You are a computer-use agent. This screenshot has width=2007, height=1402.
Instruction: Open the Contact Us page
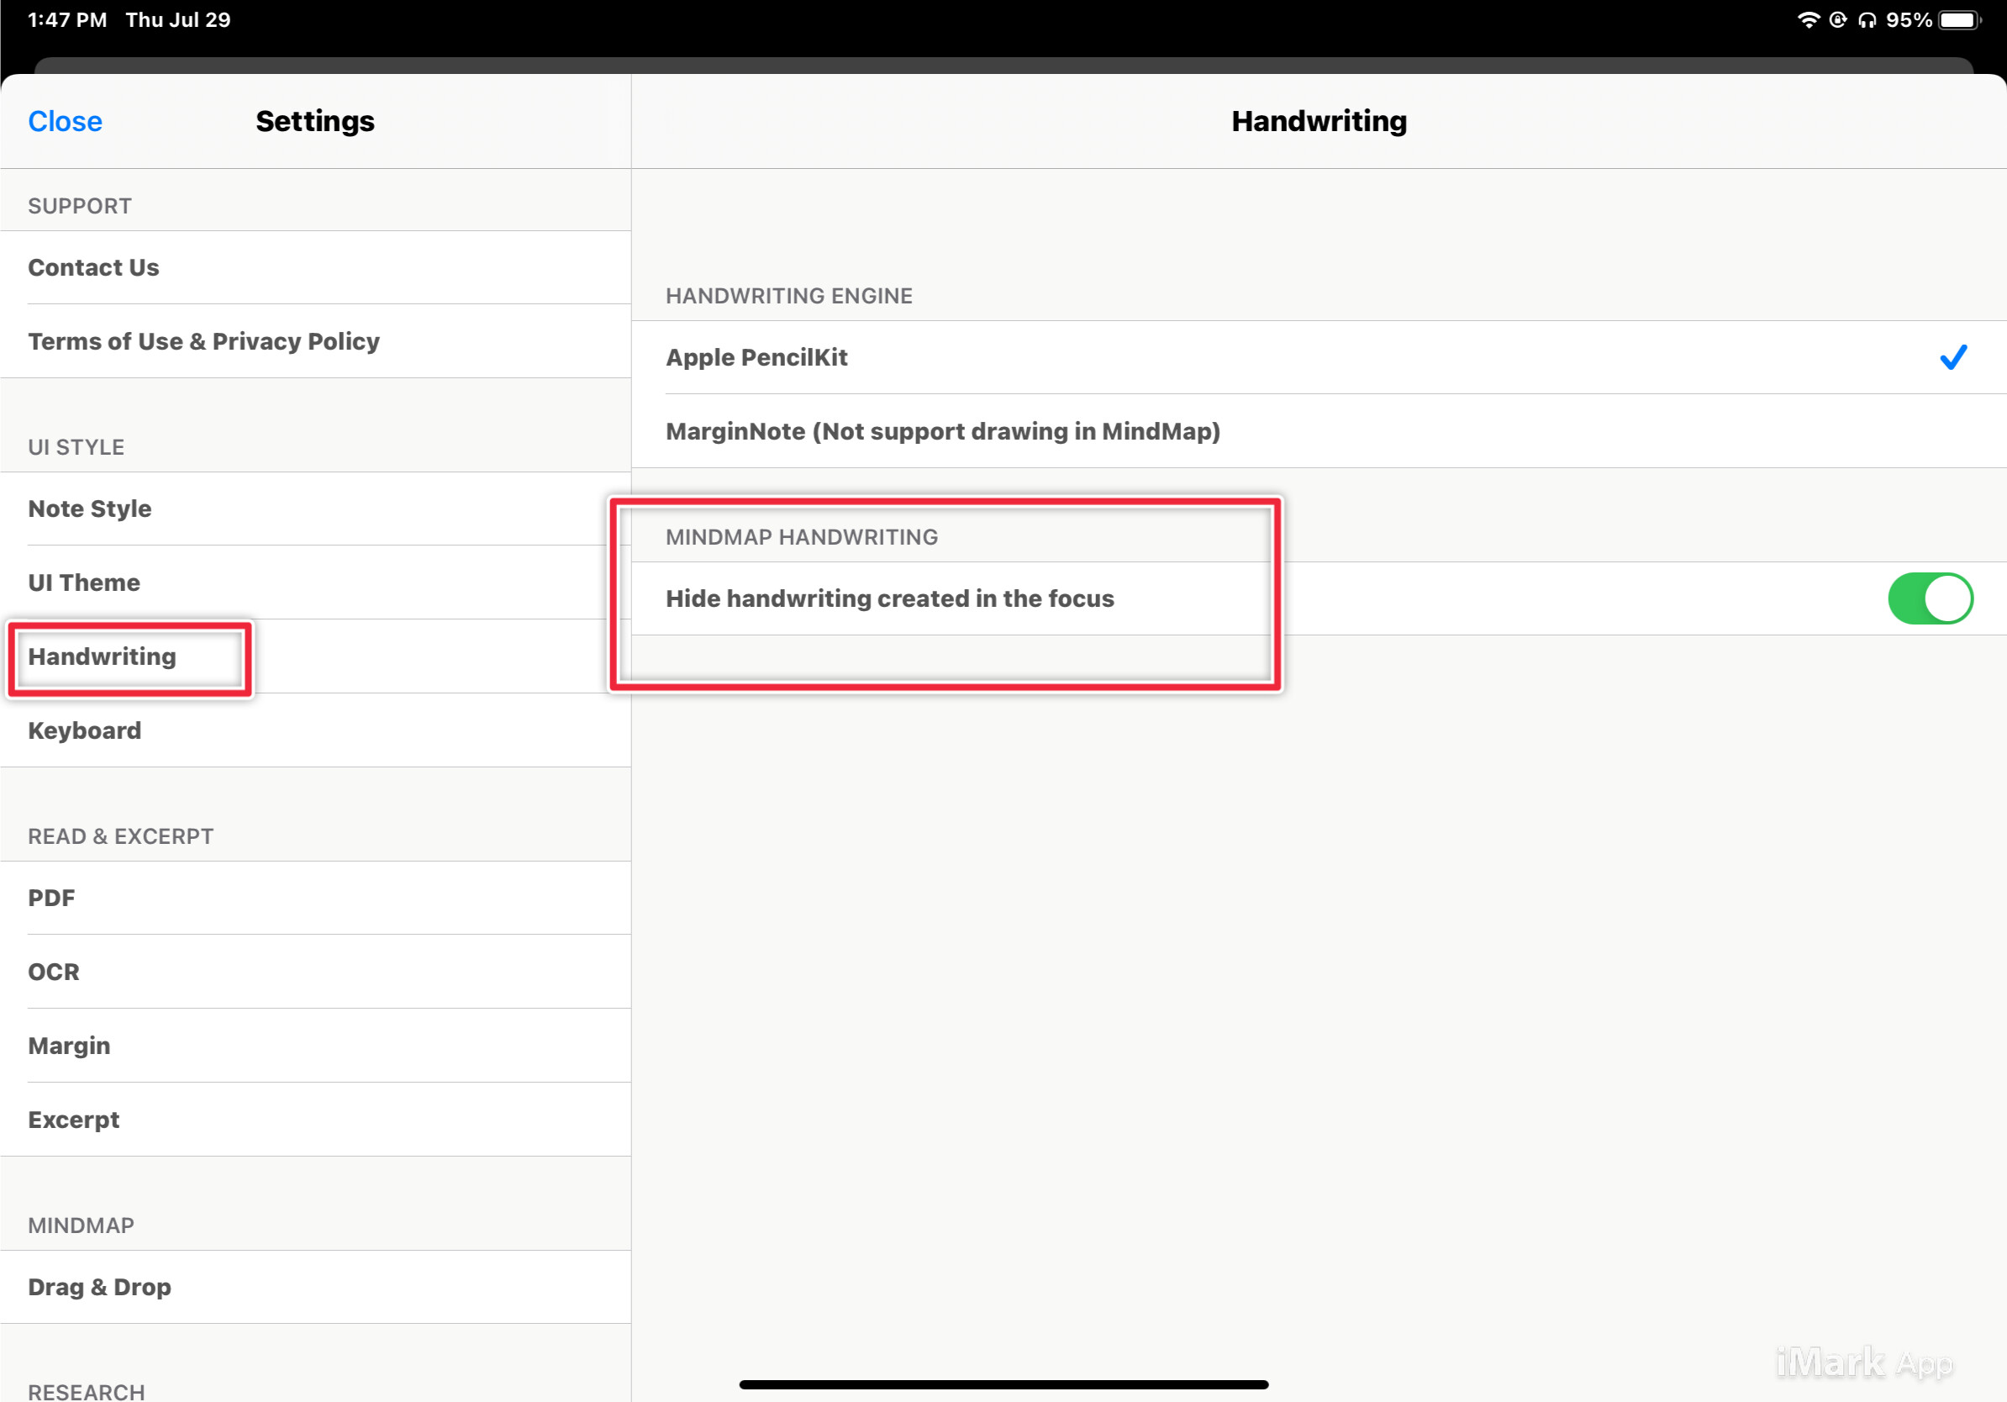93,267
